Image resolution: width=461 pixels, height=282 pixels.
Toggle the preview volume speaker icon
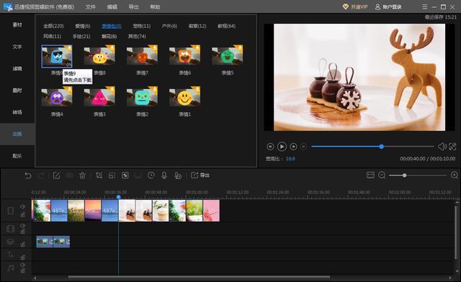pyautogui.click(x=442, y=146)
